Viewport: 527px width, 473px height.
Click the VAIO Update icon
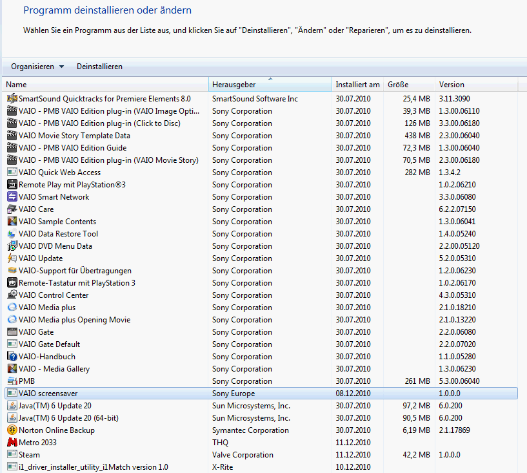click(x=12, y=258)
